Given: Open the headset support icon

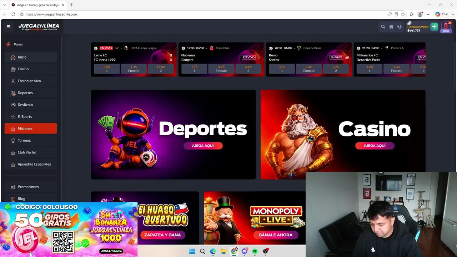Looking at the screenshot, I should coord(400,26).
